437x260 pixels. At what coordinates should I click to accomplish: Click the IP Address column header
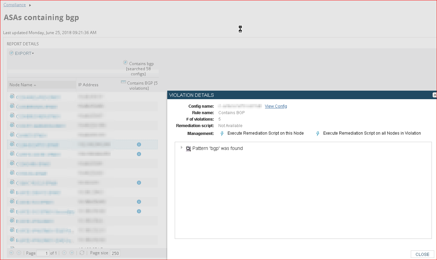pyautogui.click(x=88, y=85)
